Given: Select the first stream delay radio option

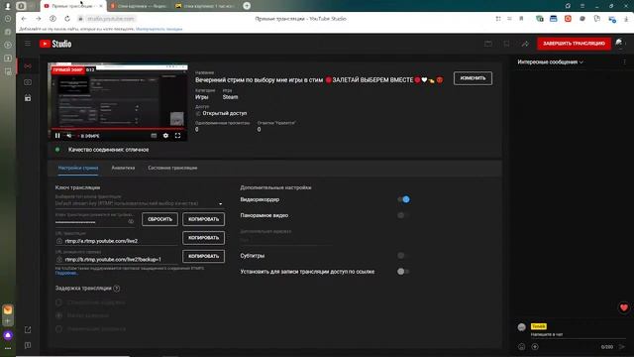Looking at the screenshot, I should (x=59, y=302).
